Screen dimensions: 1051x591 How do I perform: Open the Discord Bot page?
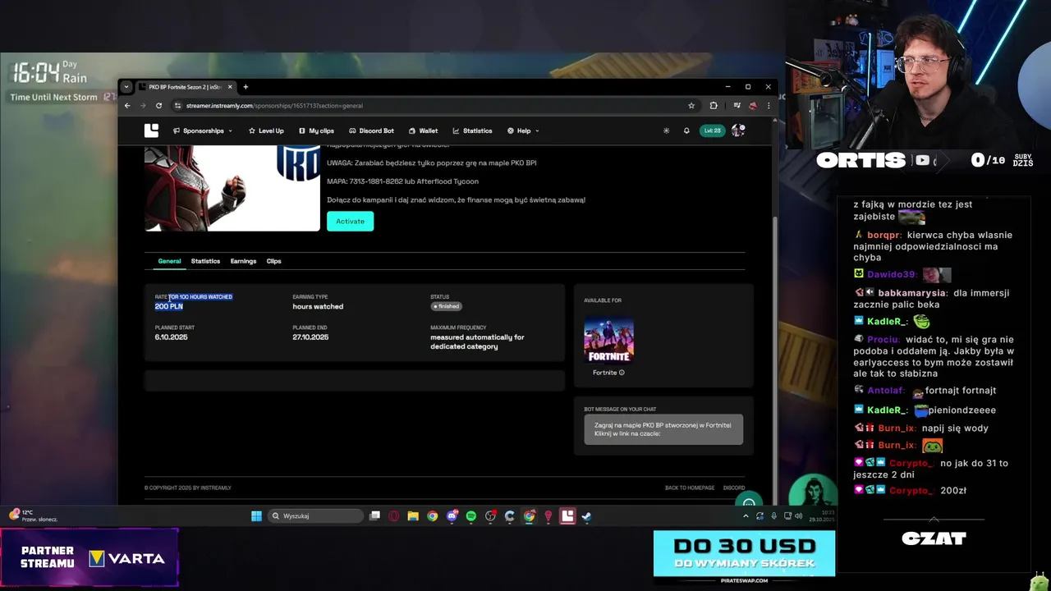(x=371, y=131)
